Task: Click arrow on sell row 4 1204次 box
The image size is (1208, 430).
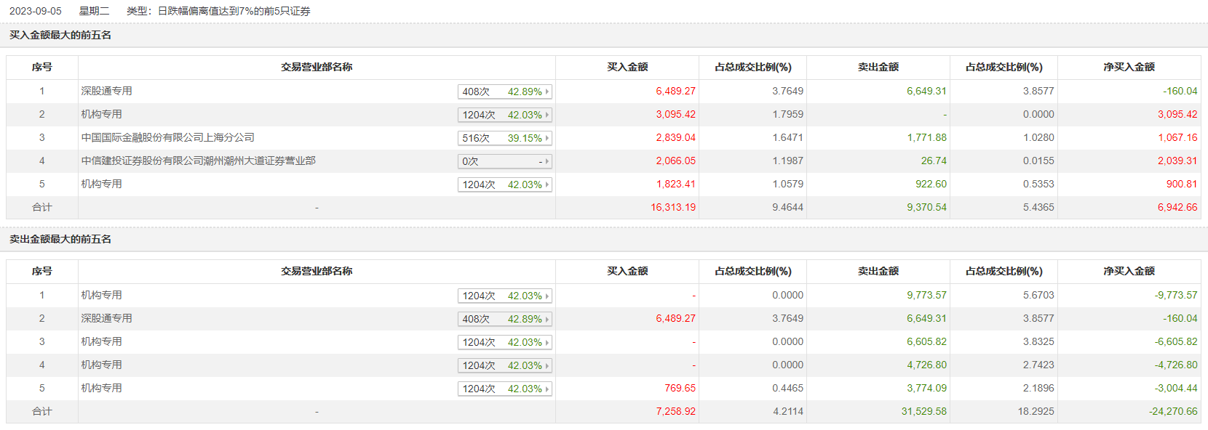Action: click(547, 365)
